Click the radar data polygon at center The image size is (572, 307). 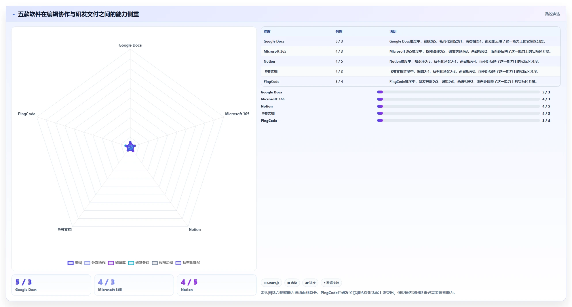[x=130, y=147]
